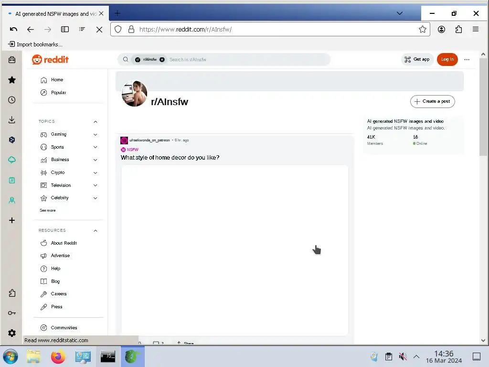Viewport: 489px width, 367px height.
Task: Click Create a post button
Action: pyautogui.click(x=432, y=101)
